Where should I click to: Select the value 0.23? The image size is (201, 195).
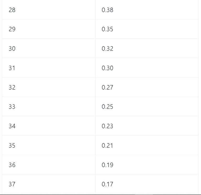(x=107, y=126)
